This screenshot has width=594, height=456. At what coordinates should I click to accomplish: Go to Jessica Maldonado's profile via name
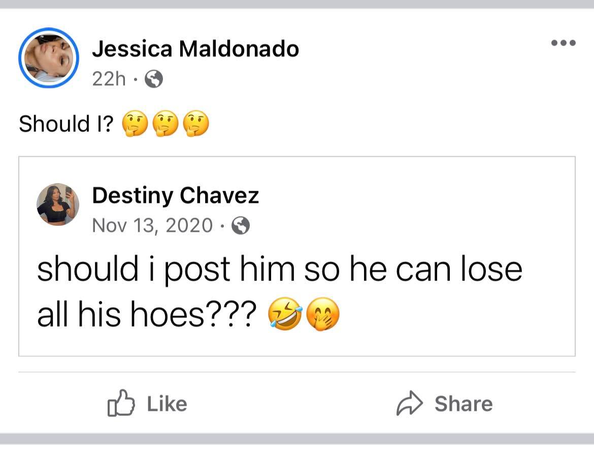(195, 49)
